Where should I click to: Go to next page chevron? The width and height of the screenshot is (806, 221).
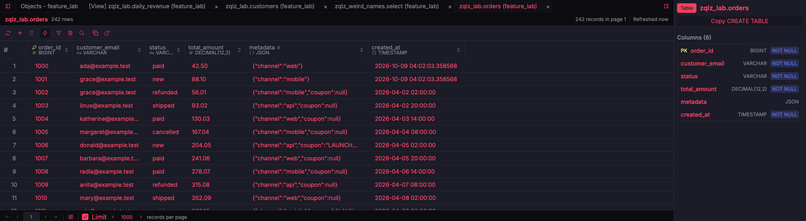[45, 217]
